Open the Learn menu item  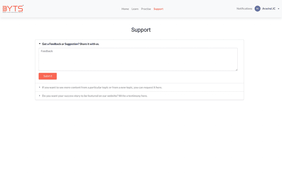tap(135, 9)
